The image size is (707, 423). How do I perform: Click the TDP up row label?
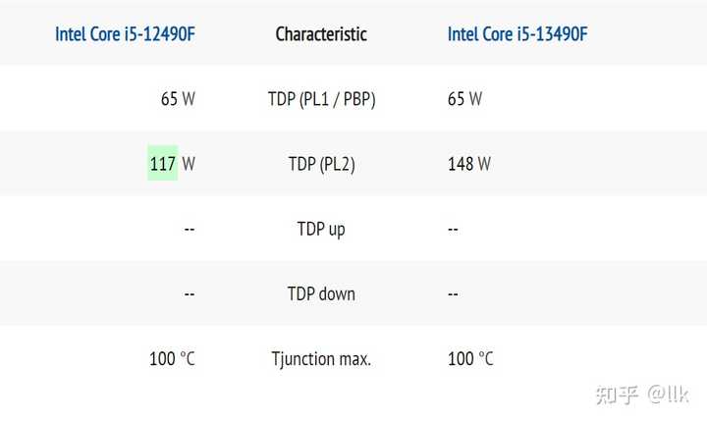pyautogui.click(x=321, y=229)
